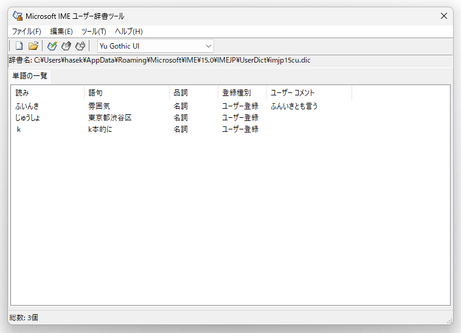Click ユーザー登録 in the 雰囲気 row

pyautogui.click(x=240, y=106)
